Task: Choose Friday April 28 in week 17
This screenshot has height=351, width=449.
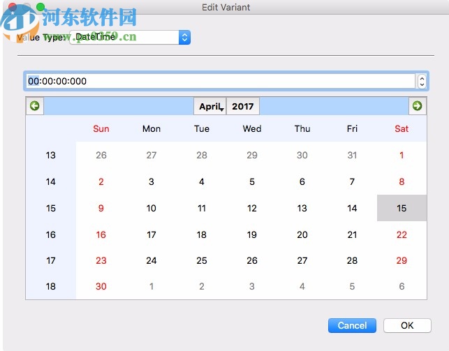Action: point(352,260)
